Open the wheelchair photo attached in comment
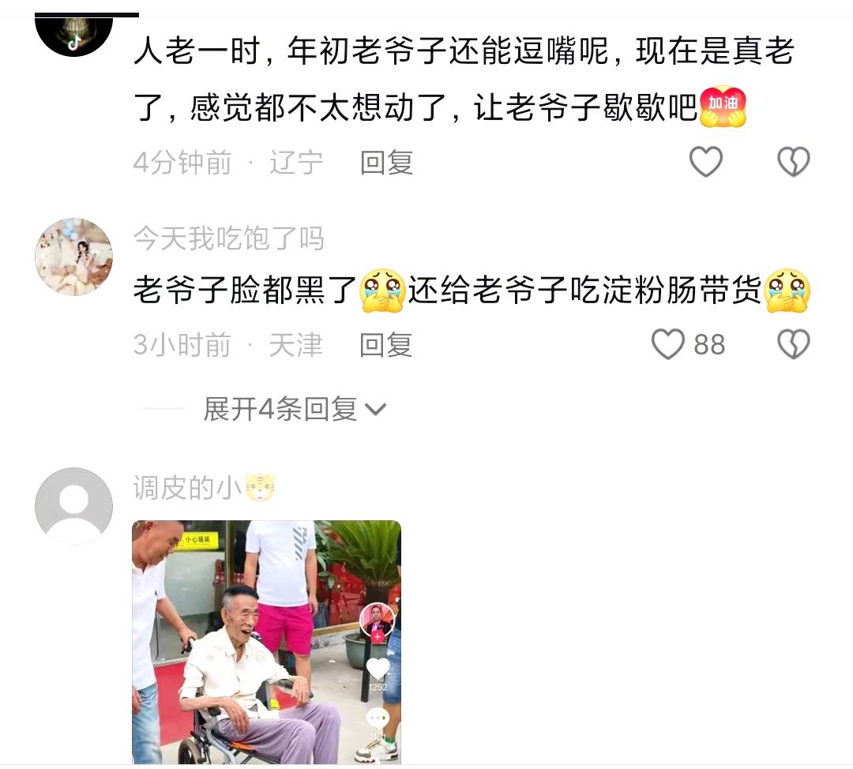Image resolution: width=853 pixels, height=769 pixels. coord(267,643)
